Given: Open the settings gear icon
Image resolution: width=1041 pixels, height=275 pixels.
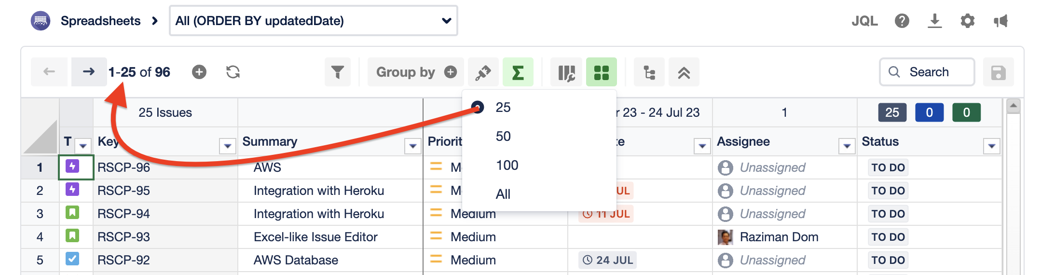Looking at the screenshot, I should [967, 21].
